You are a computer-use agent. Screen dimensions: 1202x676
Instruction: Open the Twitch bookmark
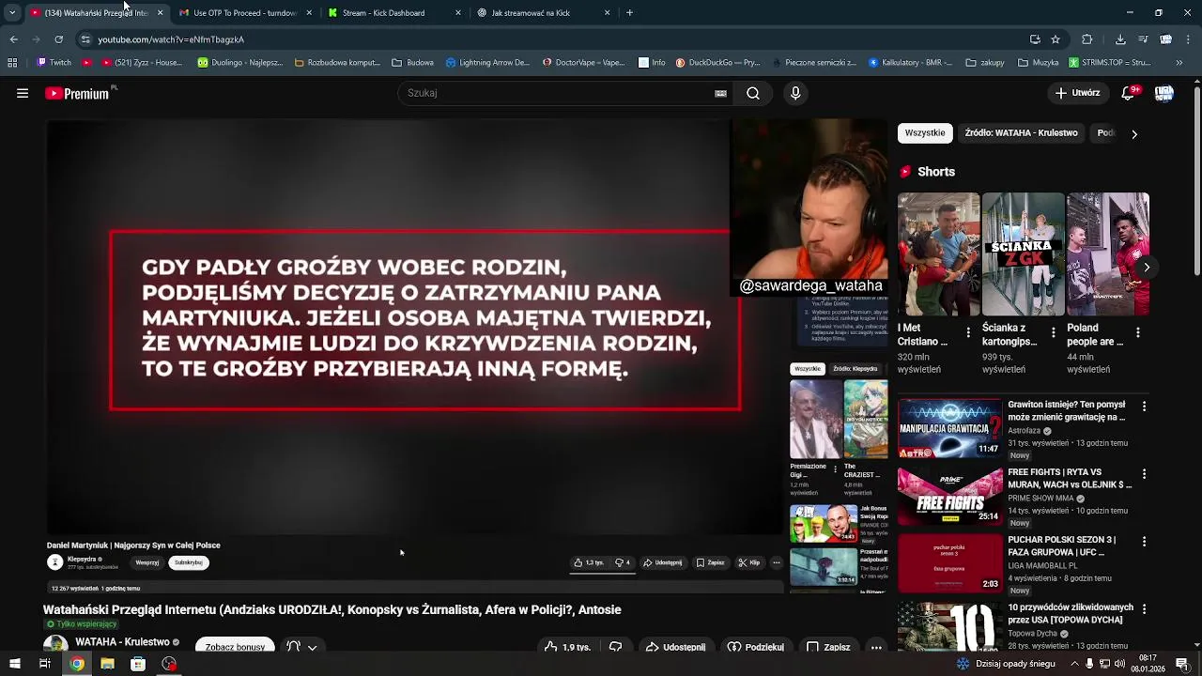(54, 63)
